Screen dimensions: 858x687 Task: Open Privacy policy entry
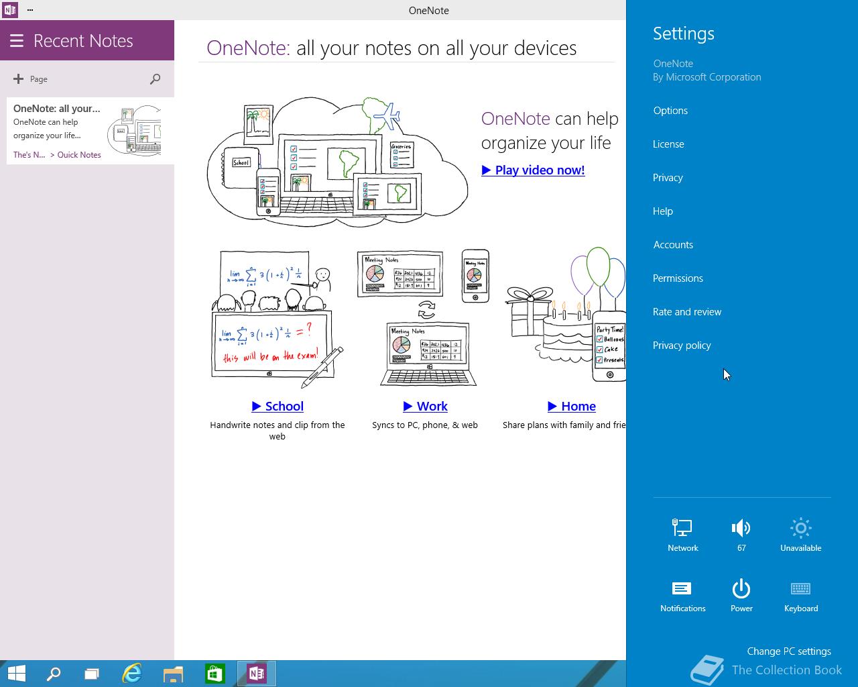click(682, 346)
